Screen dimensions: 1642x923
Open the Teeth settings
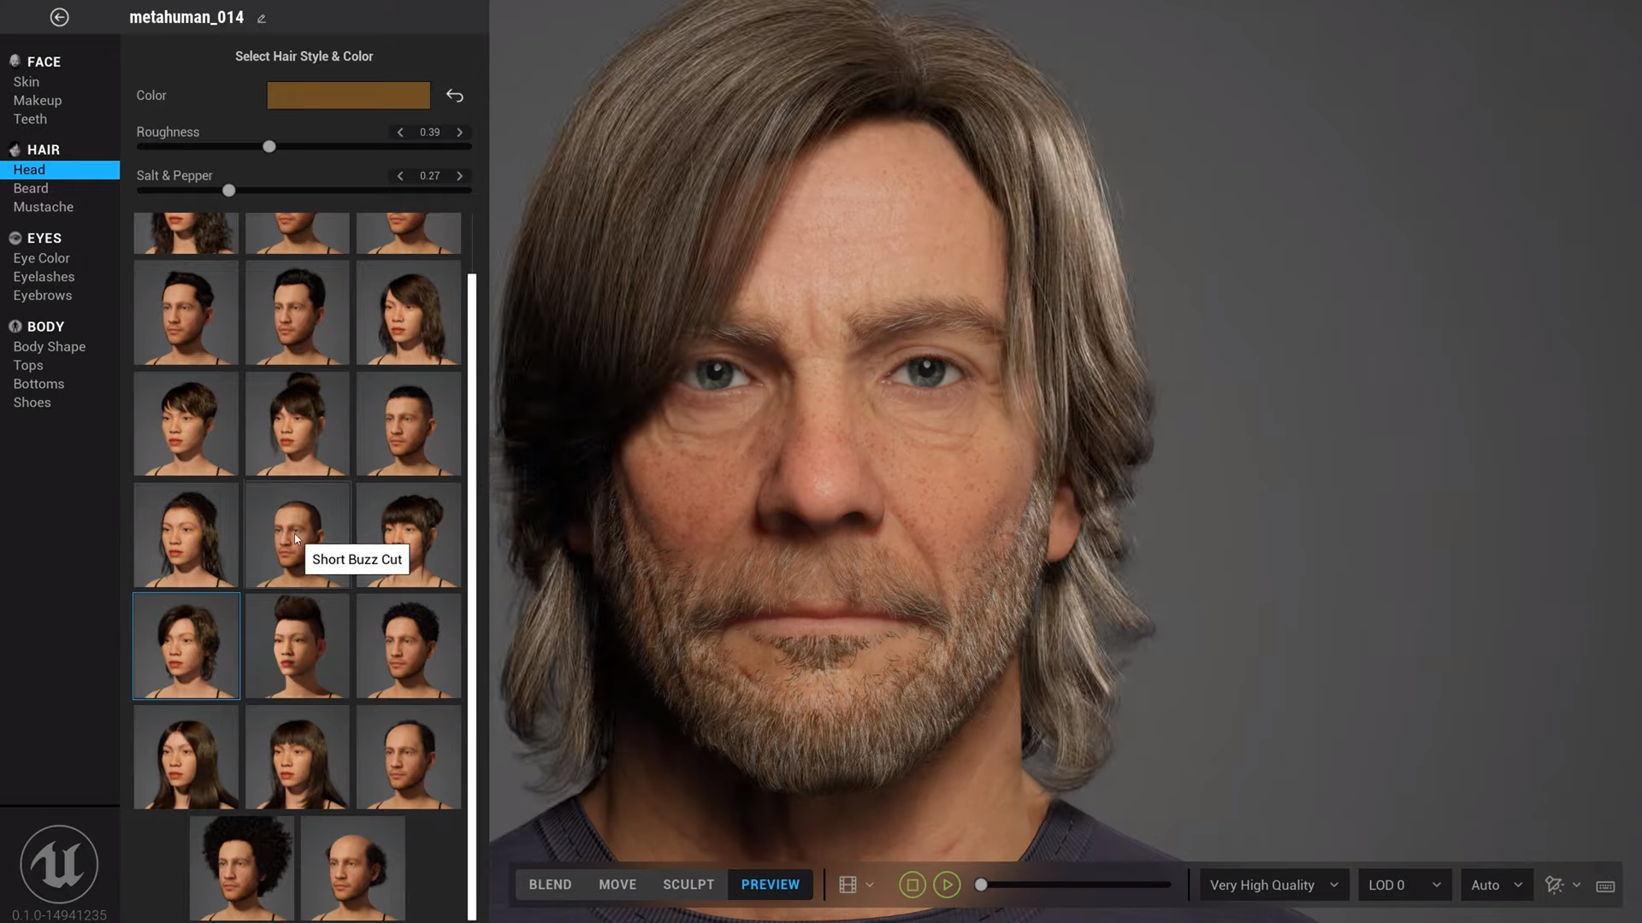30,120
